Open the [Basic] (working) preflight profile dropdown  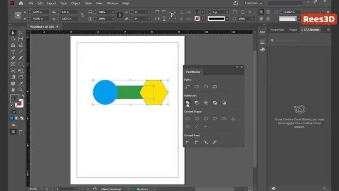[128, 189]
